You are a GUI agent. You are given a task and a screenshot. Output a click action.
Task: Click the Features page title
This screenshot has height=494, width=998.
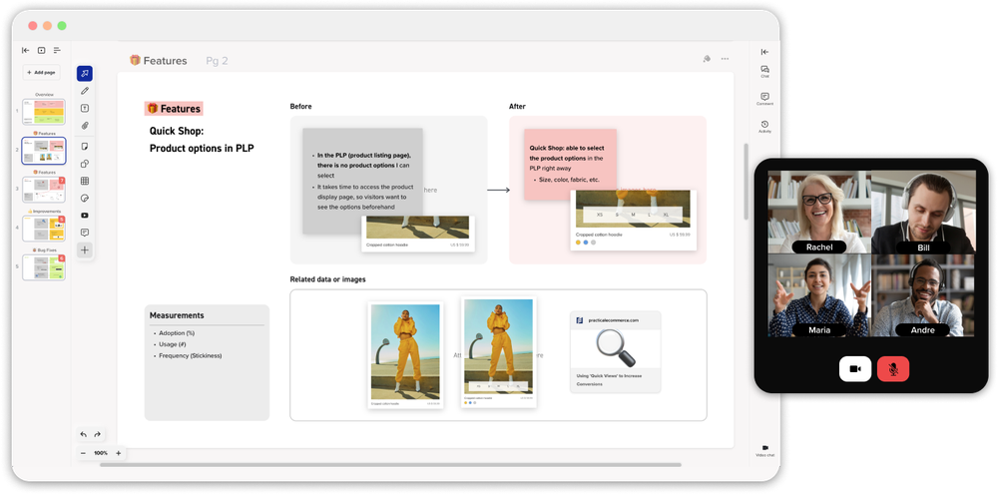159,61
